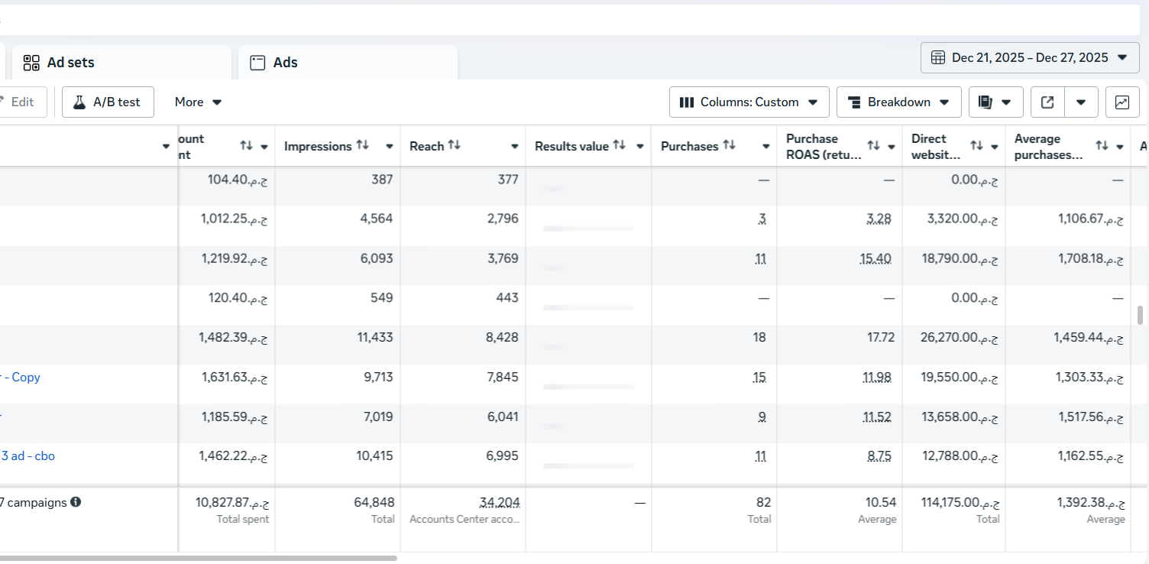
Task: Open the Results value column dropdown
Action: [640, 146]
